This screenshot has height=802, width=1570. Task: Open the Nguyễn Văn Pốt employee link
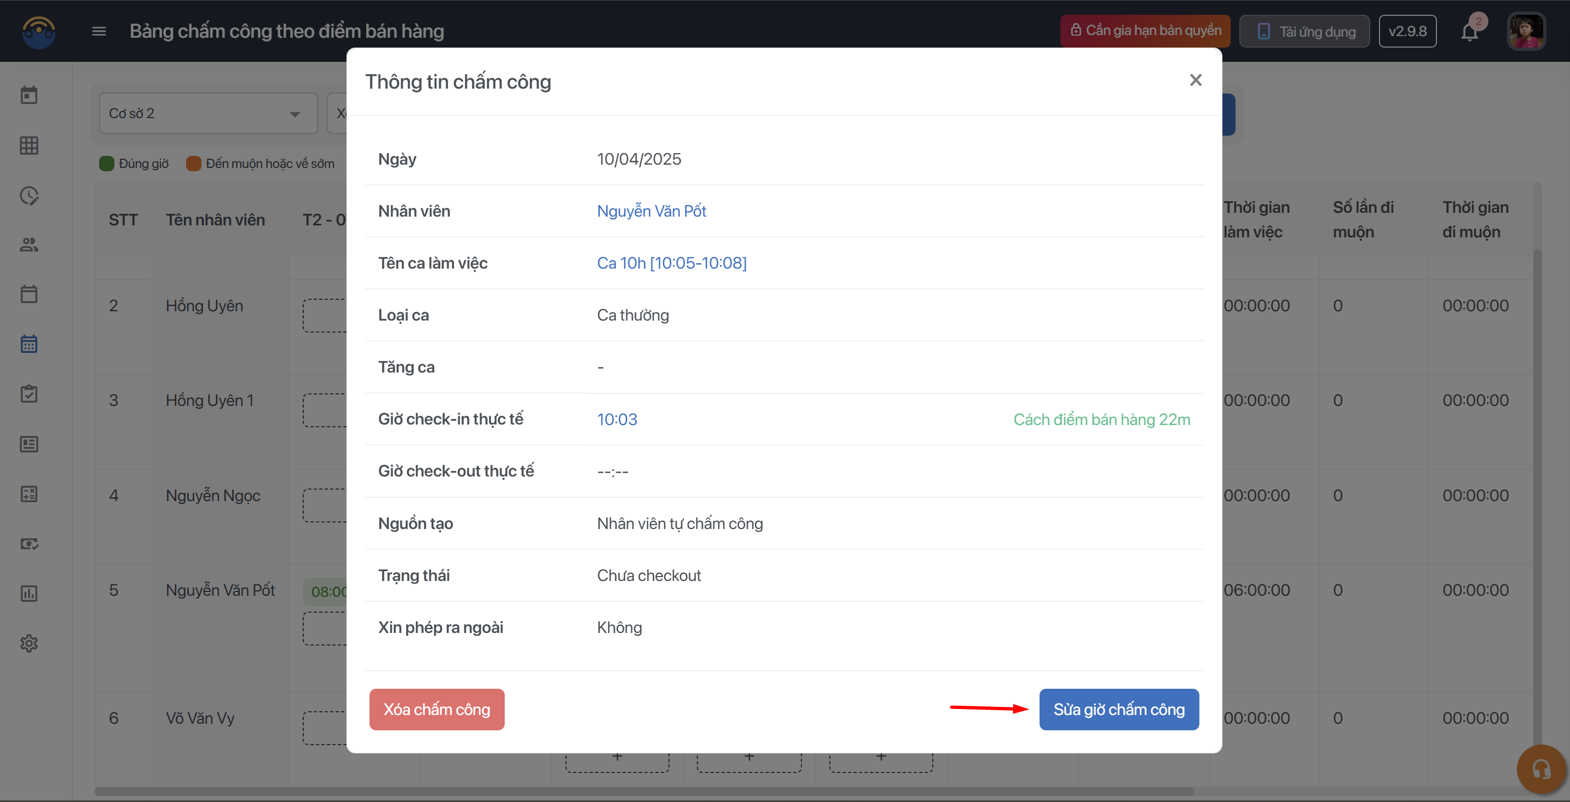pyautogui.click(x=651, y=211)
